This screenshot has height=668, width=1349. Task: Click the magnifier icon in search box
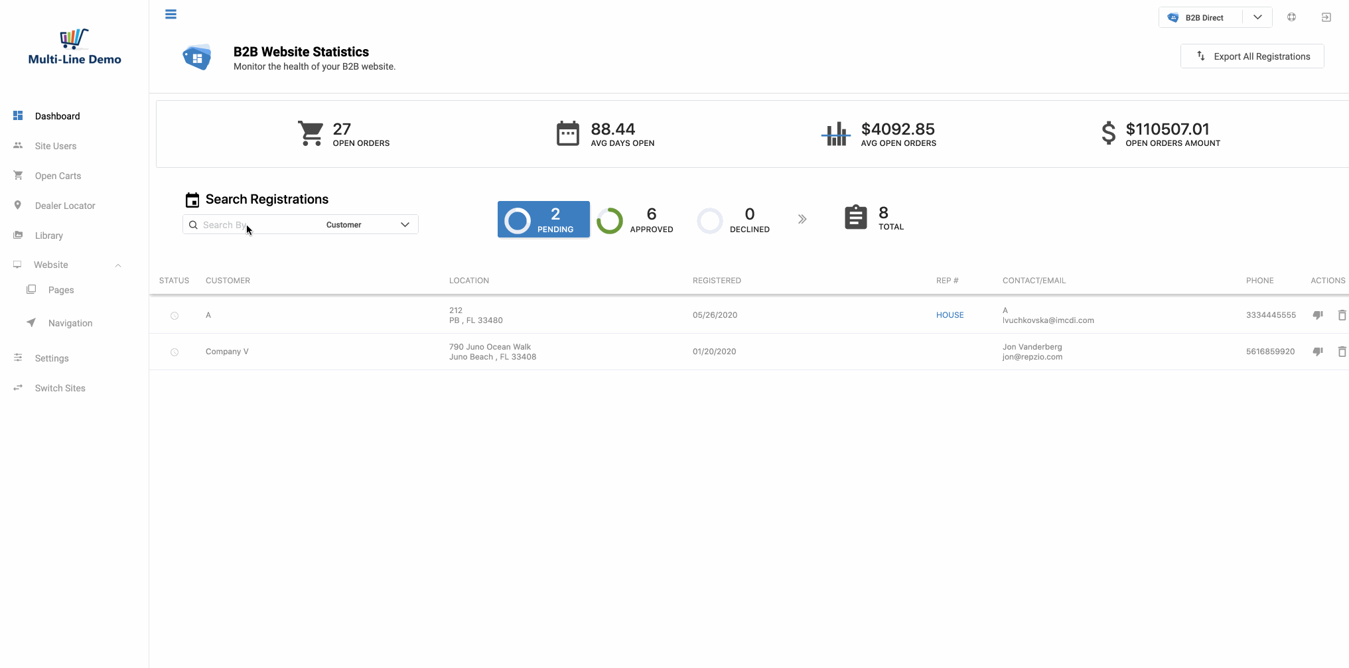point(193,225)
